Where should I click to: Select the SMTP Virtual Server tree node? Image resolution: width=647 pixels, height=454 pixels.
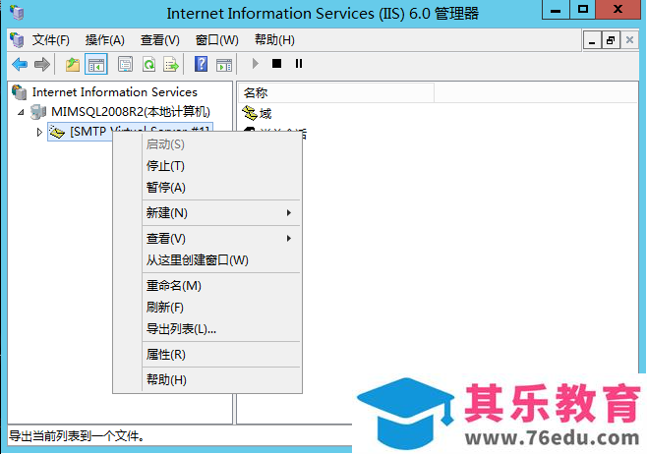click(x=130, y=132)
